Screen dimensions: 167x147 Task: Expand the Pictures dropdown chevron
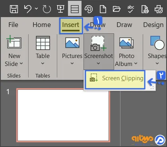pos(72,64)
